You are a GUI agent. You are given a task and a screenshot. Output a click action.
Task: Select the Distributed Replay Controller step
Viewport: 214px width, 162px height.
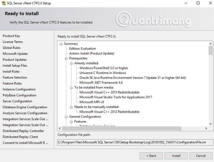(23, 131)
